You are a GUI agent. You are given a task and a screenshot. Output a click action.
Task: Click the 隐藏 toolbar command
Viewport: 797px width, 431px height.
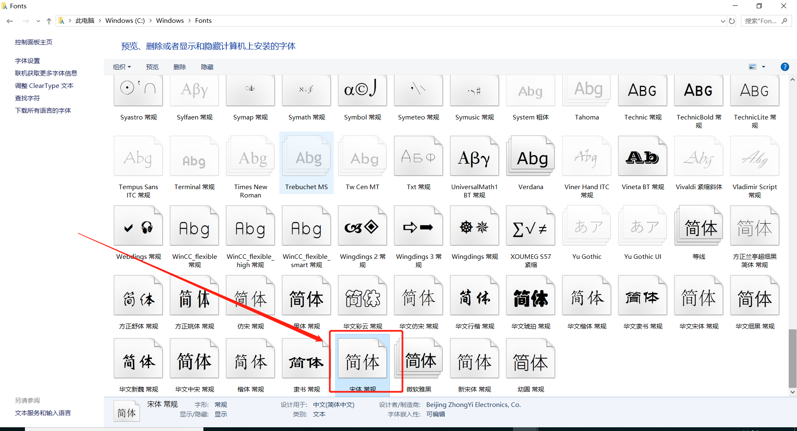(207, 67)
